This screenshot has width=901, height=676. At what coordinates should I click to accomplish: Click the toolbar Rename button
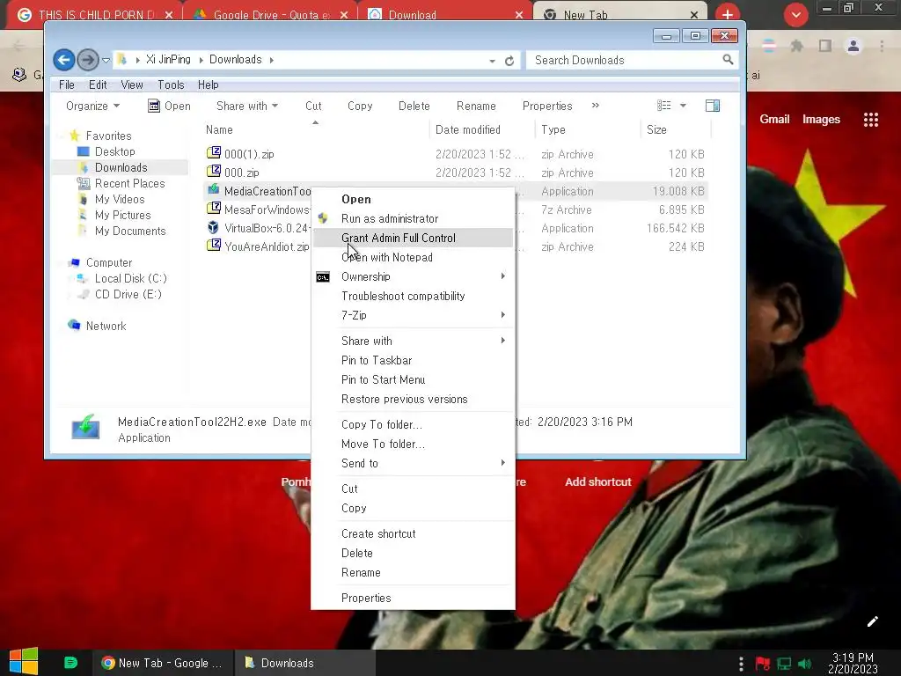tap(476, 106)
